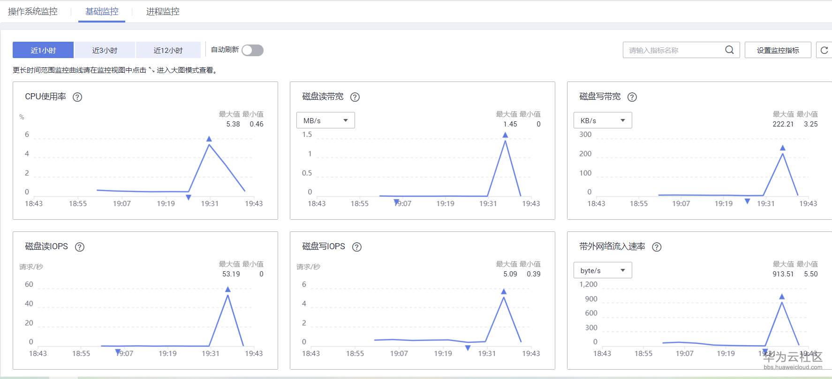Click help icon next to 磁盘读带宽
The height and width of the screenshot is (379, 832).
(355, 97)
